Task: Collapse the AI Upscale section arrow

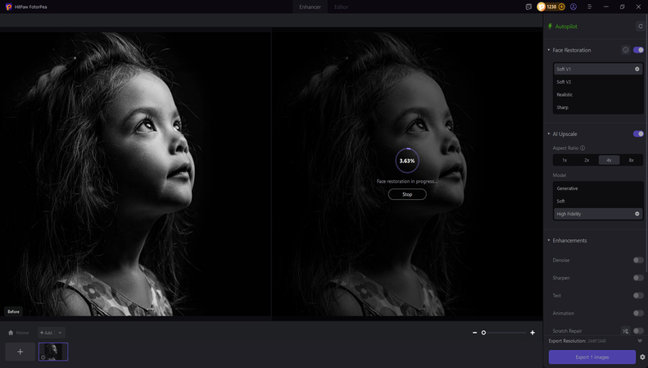Action: [549, 134]
